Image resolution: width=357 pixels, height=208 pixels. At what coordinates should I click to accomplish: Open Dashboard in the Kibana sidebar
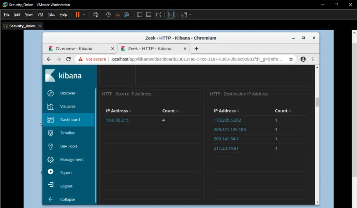coord(69,120)
